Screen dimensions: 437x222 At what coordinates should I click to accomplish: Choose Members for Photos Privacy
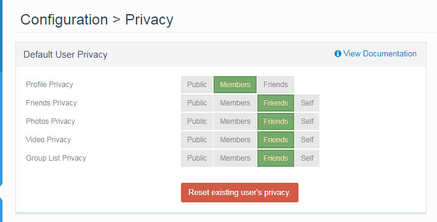235,121
